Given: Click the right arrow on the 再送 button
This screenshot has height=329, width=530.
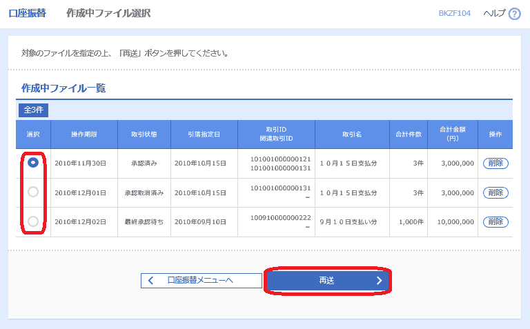Looking at the screenshot, I should tap(379, 281).
